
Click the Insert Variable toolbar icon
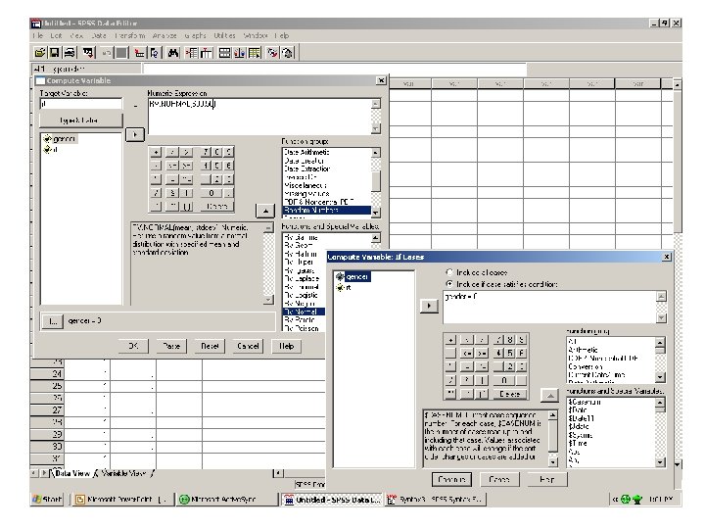click(x=207, y=53)
